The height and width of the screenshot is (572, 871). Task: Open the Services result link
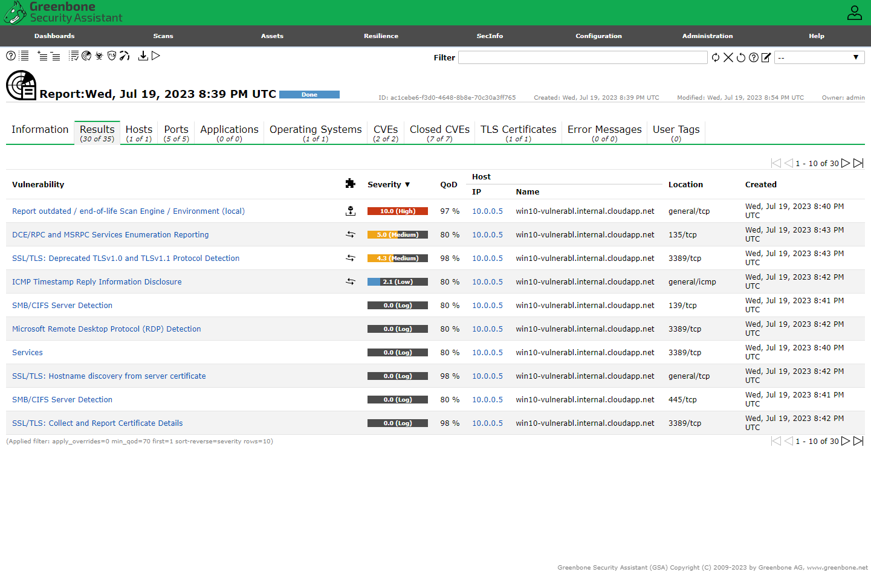coord(27,352)
